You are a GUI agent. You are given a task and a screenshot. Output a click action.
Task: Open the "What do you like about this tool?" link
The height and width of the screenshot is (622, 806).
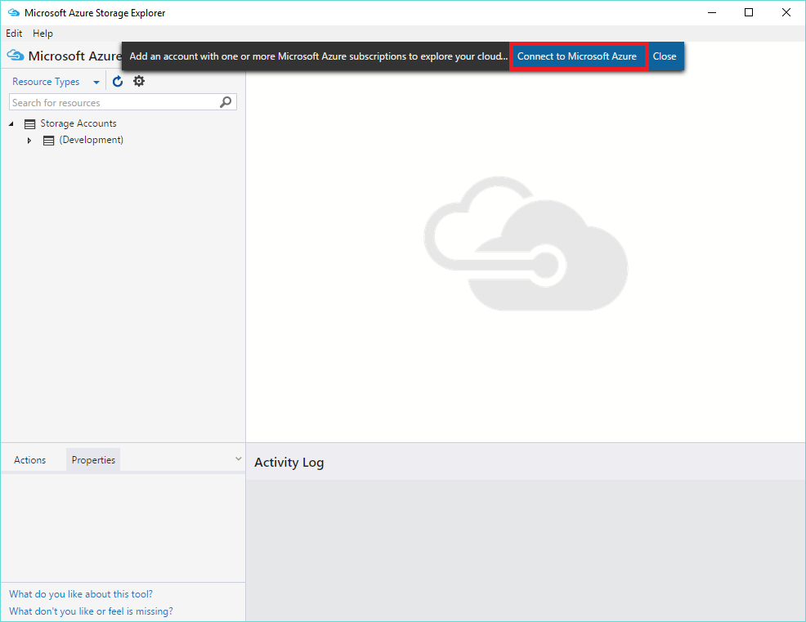tap(81, 594)
